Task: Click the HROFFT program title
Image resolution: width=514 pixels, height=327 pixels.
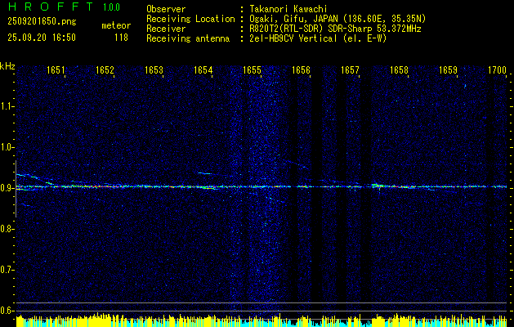Action: tap(51, 7)
